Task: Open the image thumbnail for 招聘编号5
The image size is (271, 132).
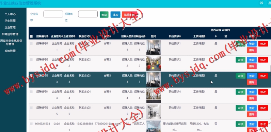Action: pyautogui.click(x=154, y=112)
